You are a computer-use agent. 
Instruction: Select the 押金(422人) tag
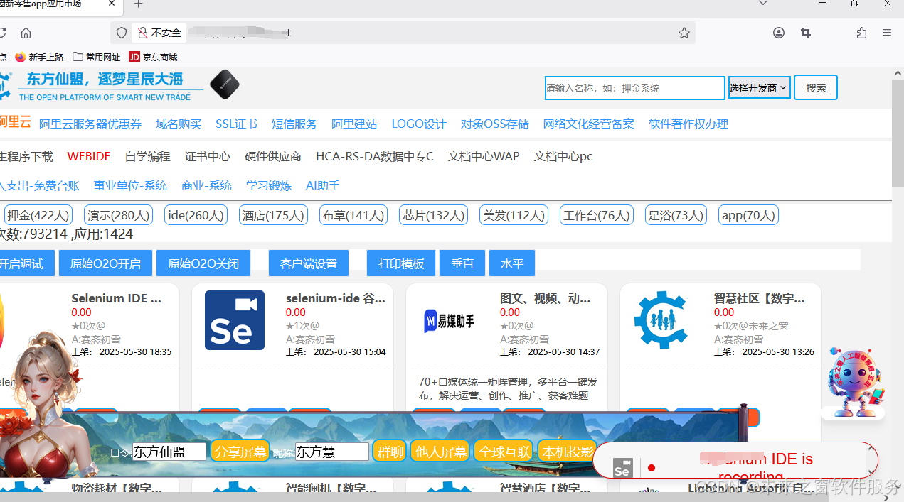pos(38,215)
